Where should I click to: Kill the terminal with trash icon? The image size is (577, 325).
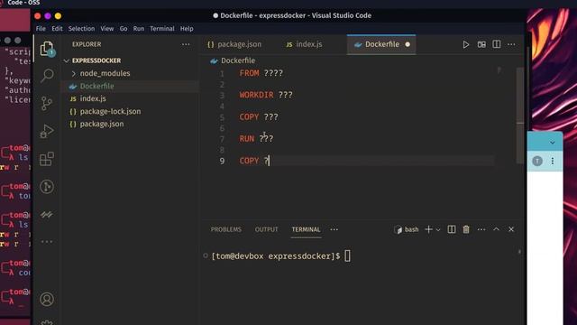pos(466,229)
